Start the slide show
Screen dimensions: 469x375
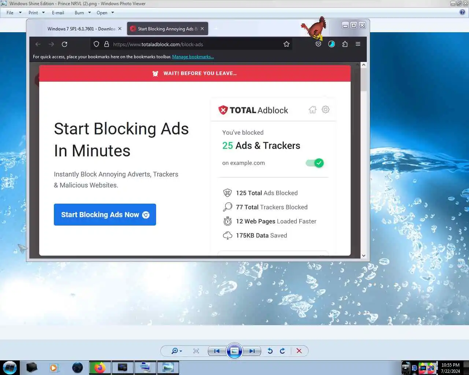tap(234, 351)
